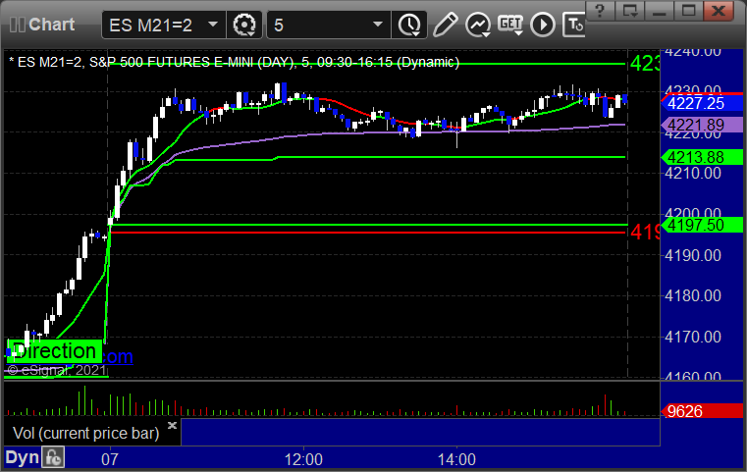Image resolution: width=747 pixels, height=472 pixels.
Task: Click the purple 4221.89 price marker
Action: (x=702, y=125)
